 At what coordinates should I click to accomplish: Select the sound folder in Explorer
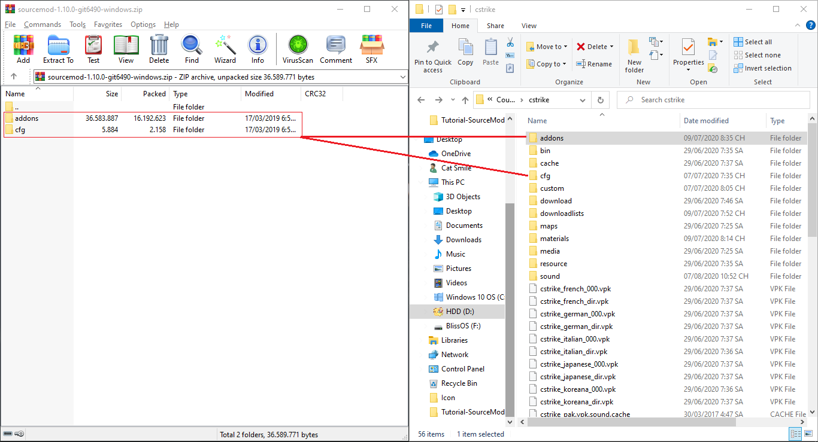(x=666, y=276)
